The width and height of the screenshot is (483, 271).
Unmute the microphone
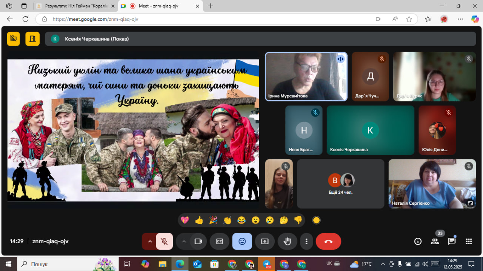pos(165,242)
